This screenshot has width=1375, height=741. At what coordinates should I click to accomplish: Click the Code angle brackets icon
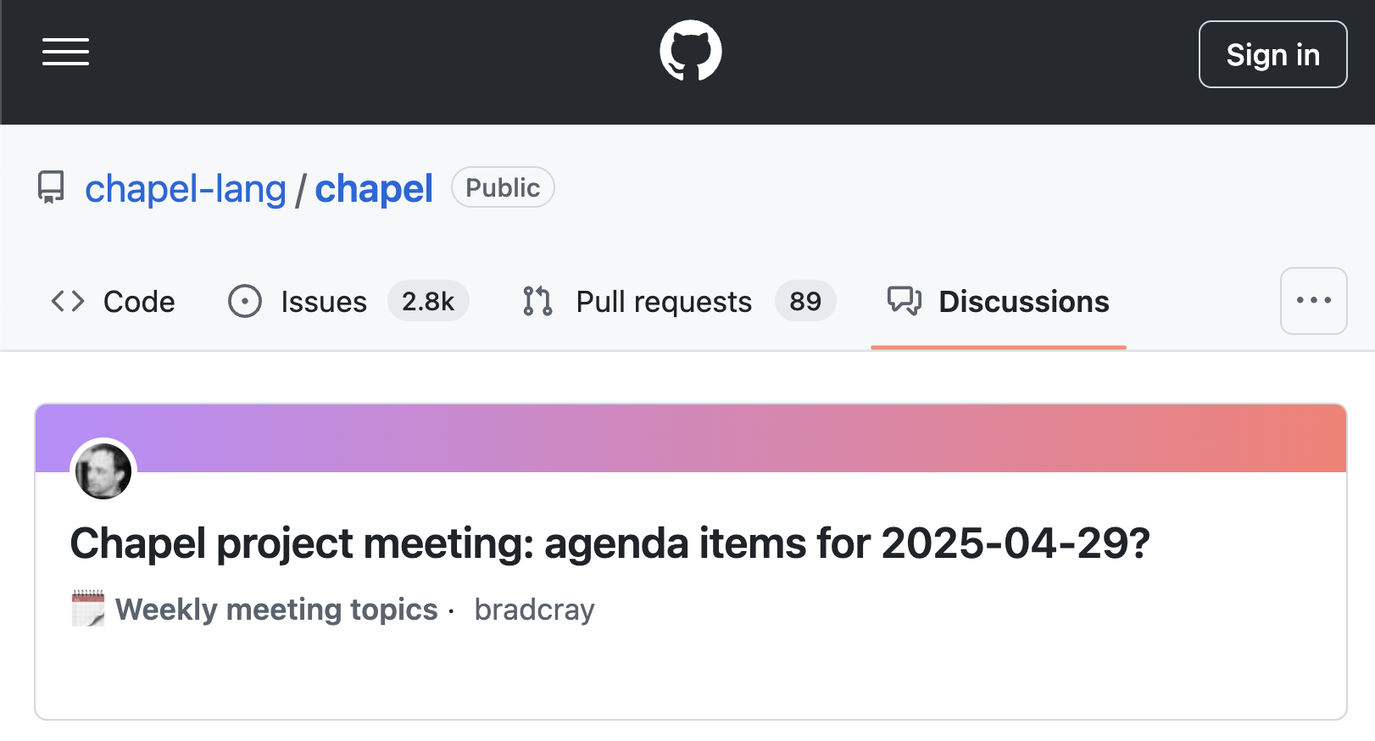[x=68, y=301]
